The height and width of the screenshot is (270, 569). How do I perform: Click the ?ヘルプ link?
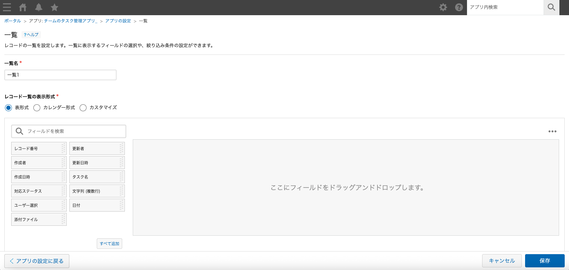tap(31, 35)
